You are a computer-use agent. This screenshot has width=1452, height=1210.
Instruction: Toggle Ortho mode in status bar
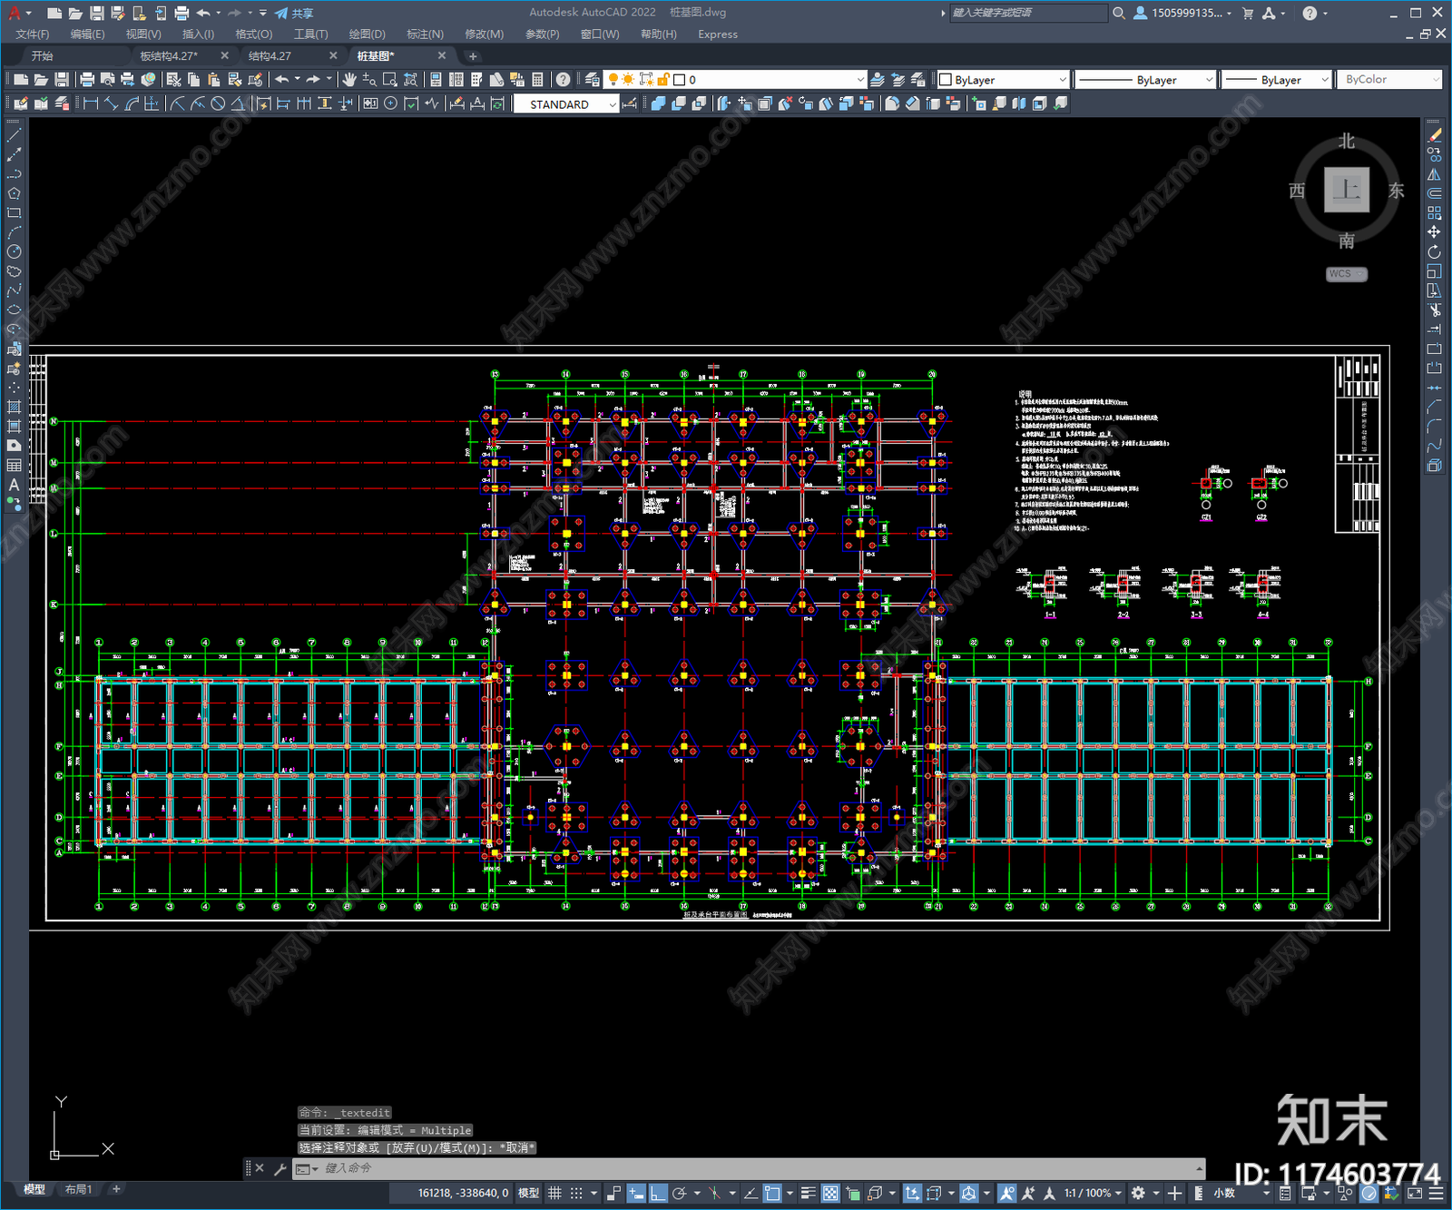click(x=658, y=1193)
